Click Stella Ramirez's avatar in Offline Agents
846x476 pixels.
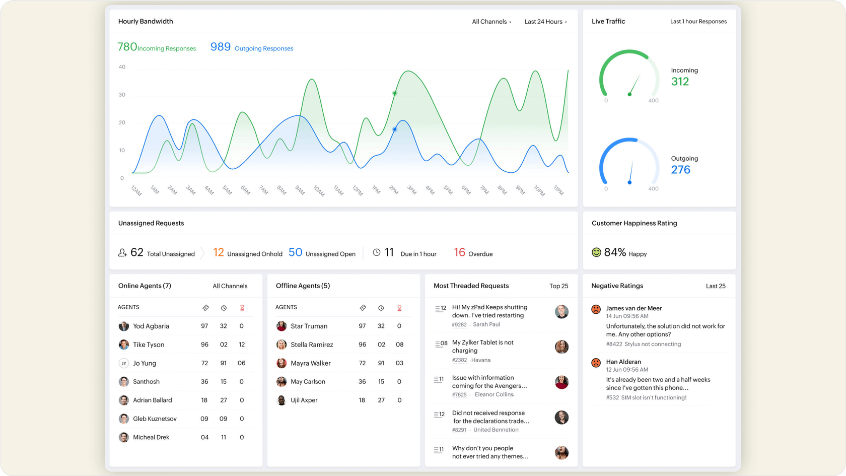281,345
